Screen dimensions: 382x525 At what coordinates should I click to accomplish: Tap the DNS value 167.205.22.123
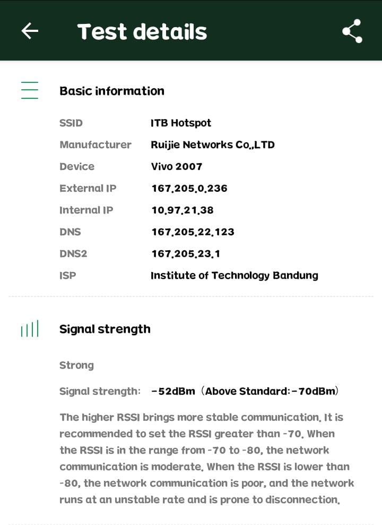(x=193, y=232)
